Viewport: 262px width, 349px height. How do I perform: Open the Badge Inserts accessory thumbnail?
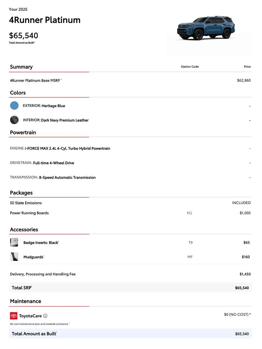pyautogui.click(x=14, y=242)
